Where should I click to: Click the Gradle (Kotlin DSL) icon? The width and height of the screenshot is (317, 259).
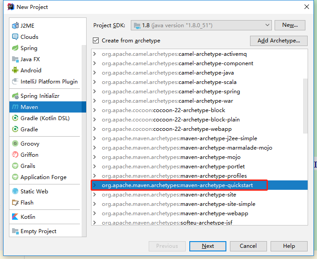pos(15,118)
